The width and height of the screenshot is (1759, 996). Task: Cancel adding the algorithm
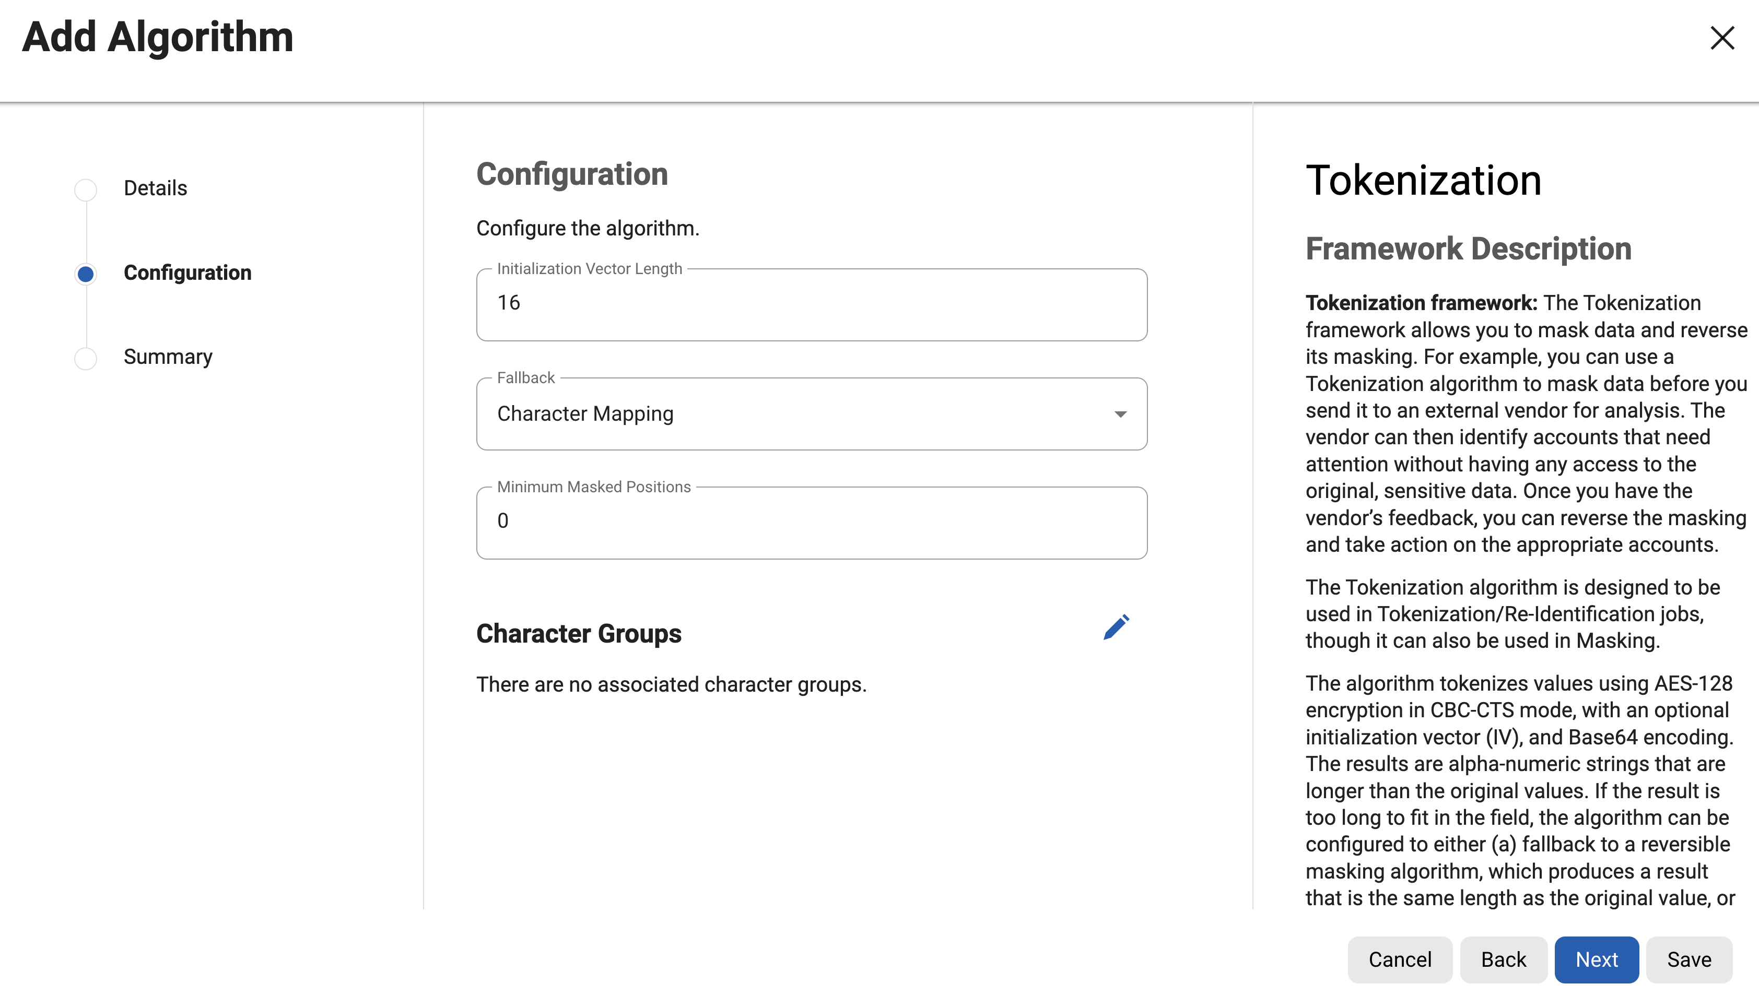(1400, 959)
